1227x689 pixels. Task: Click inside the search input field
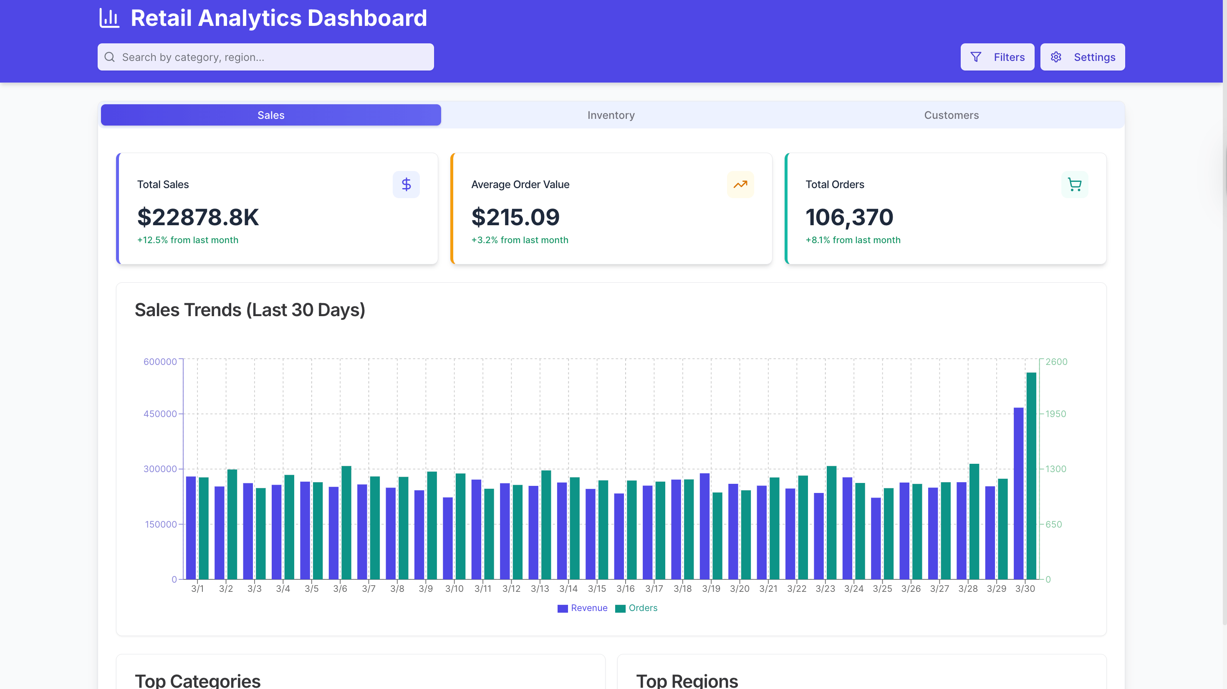click(x=265, y=57)
